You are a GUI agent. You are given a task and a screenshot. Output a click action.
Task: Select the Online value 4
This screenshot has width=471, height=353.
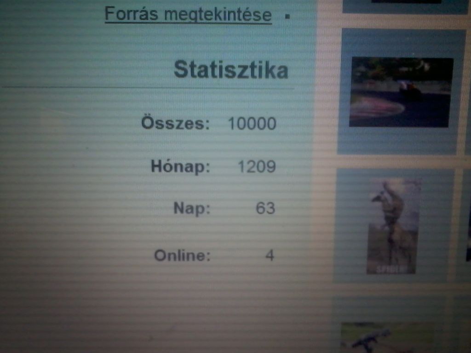[270, 256]
